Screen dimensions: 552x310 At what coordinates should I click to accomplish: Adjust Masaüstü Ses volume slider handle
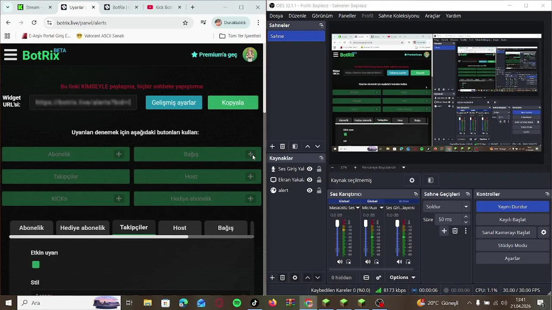click(x=337, y=223)
